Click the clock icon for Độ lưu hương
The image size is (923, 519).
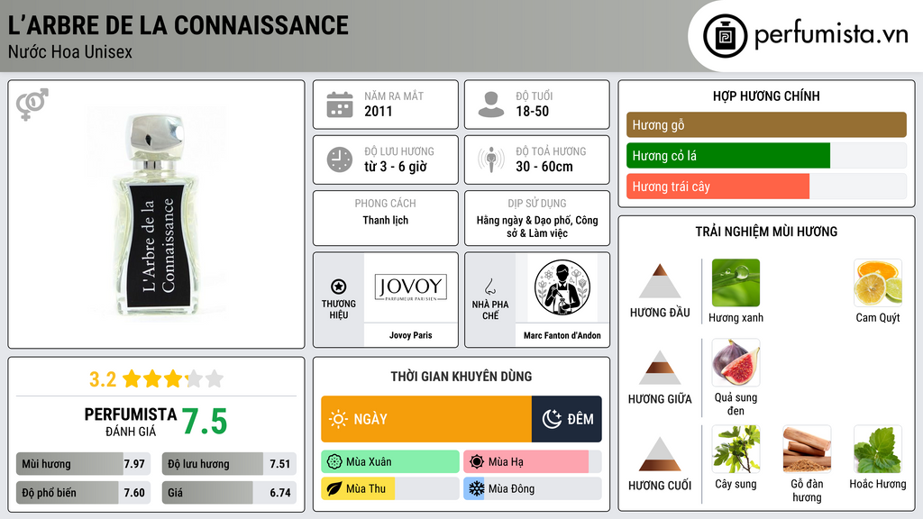(x=340, y=159)
